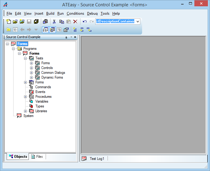Select the Events tree item
This screenshot has height=171, width=210.
[x=40, y=92]
